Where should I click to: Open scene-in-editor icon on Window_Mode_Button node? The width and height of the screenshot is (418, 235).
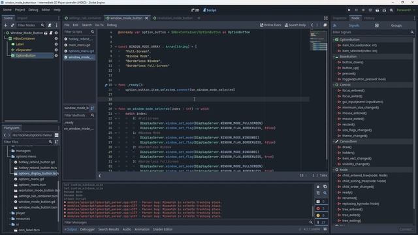[x=46, y=33]
